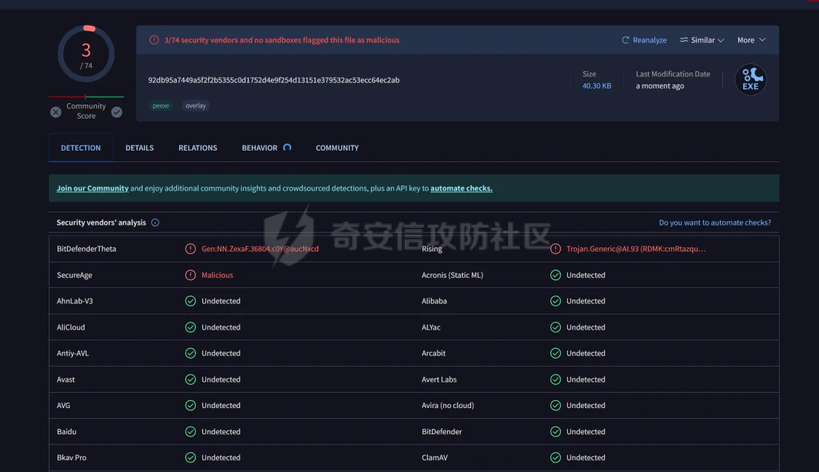Screen dimensions: 819x472
Task: Click the Rising detection warning icon
Action: tap(555, 249)
